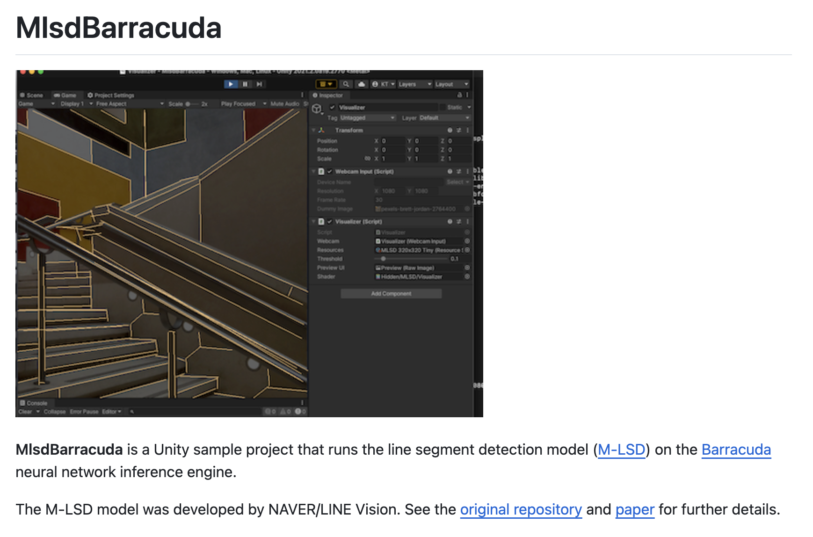813x537 pixels.
Task: Toggle Scale constrain proportions link icon
Action: [368, 159]
